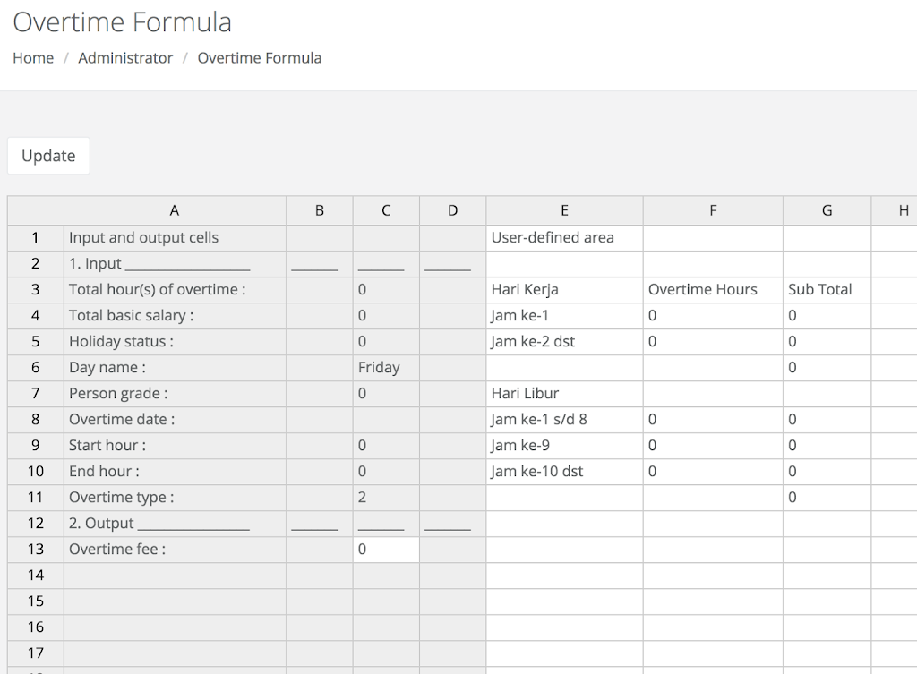This screenshot has height=674, width=917.
Task: Select the Sub Total heading cell
Action: tap(827, 290)
